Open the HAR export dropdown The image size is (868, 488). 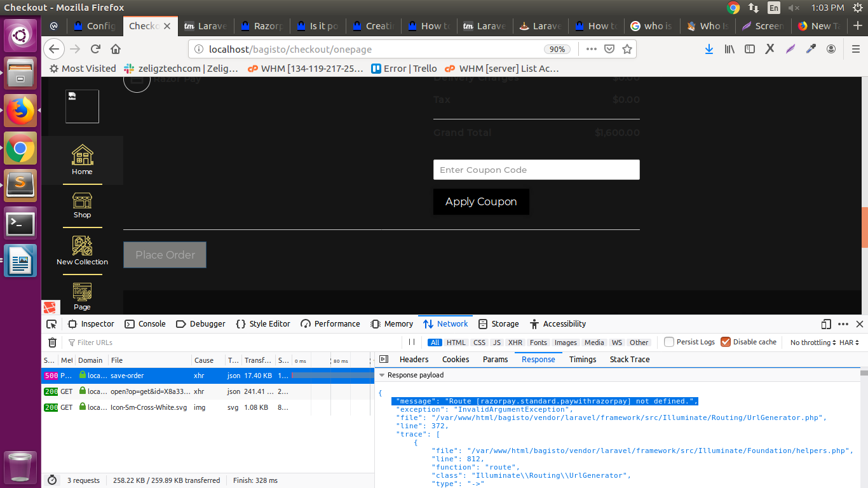point(850,342)
